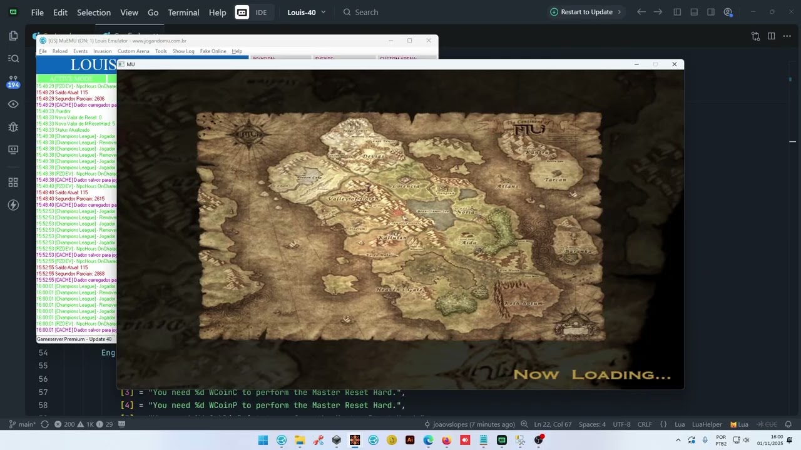The width and height of the screenshot is (801, 450).
Task: Click the compare changes icon in editor toolbar
Action: click(755, 36)
